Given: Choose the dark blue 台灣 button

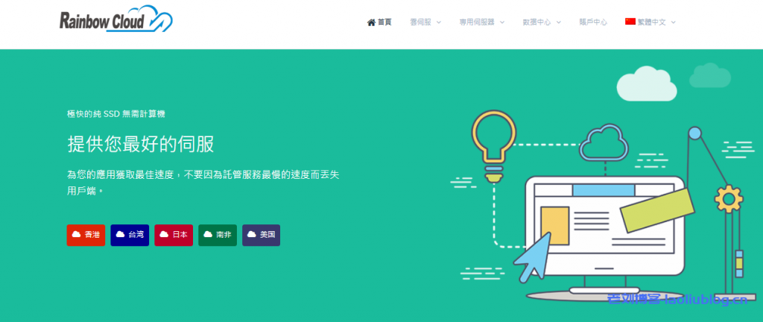Looking at the screenshot, I should (130, 235).
